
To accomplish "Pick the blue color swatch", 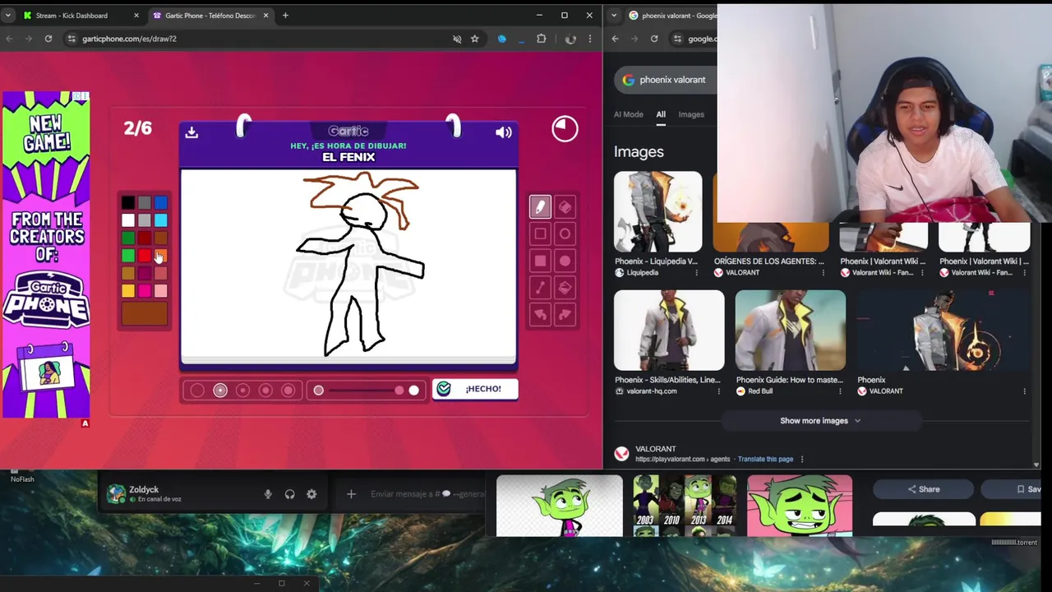I will [x=160, y=203].
